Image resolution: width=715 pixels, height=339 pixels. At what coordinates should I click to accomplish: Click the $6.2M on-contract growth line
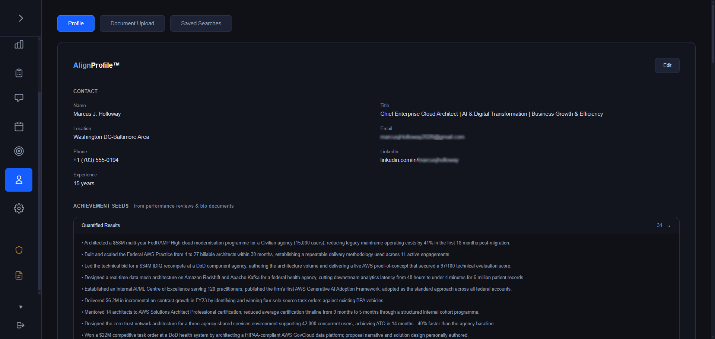point(233,301)
